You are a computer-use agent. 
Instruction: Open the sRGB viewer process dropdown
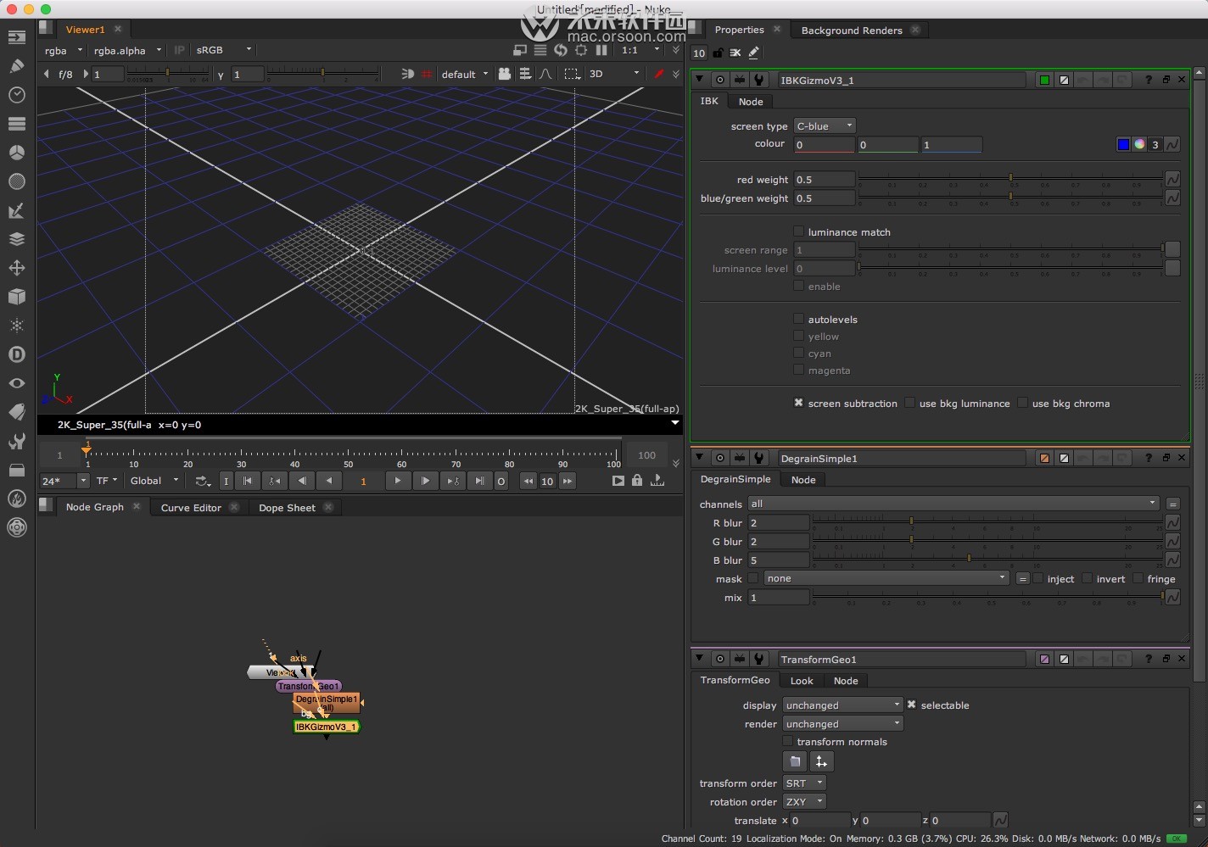(x=224, y=50)
